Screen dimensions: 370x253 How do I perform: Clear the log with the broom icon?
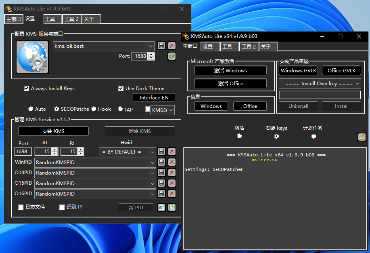point(362,137)
